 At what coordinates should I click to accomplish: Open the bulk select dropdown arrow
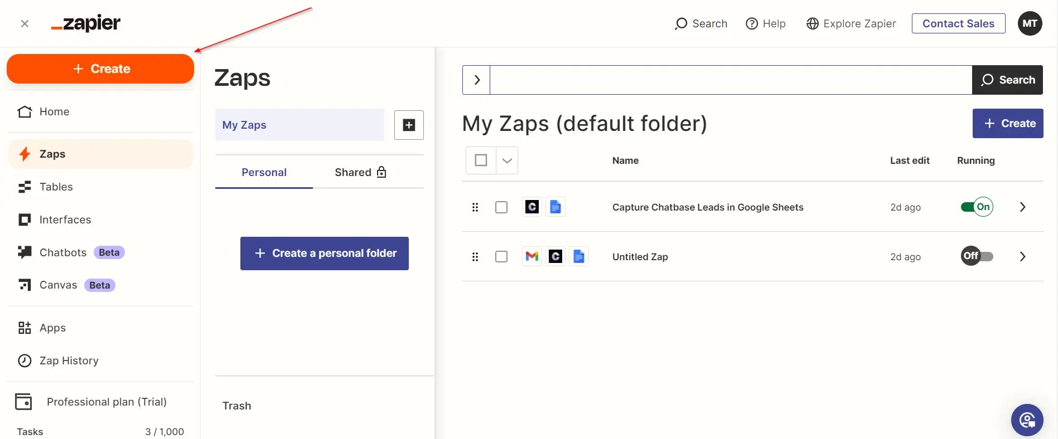point(507,160)
